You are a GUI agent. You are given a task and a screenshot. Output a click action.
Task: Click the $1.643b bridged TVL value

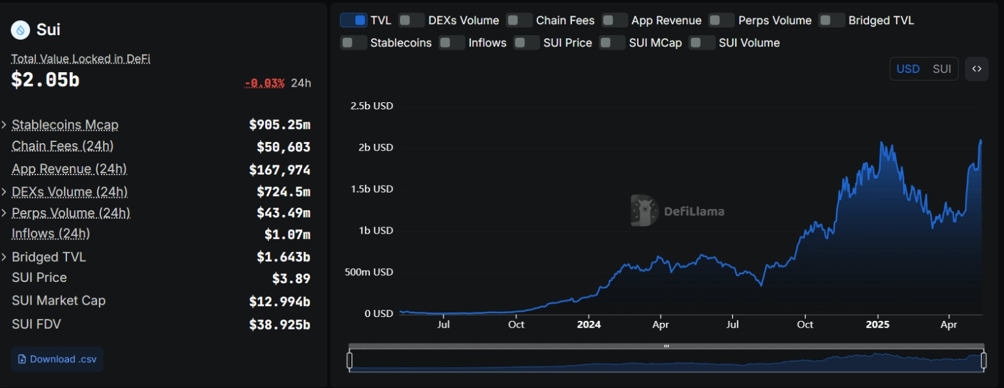[x=283, y=257]
